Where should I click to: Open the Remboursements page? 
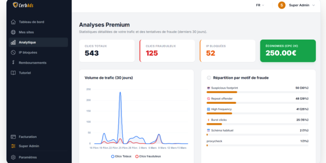[38, 63]
